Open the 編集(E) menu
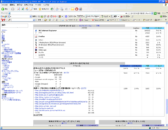This screenshot has width=168, height=130. click(x=12, y=5)
